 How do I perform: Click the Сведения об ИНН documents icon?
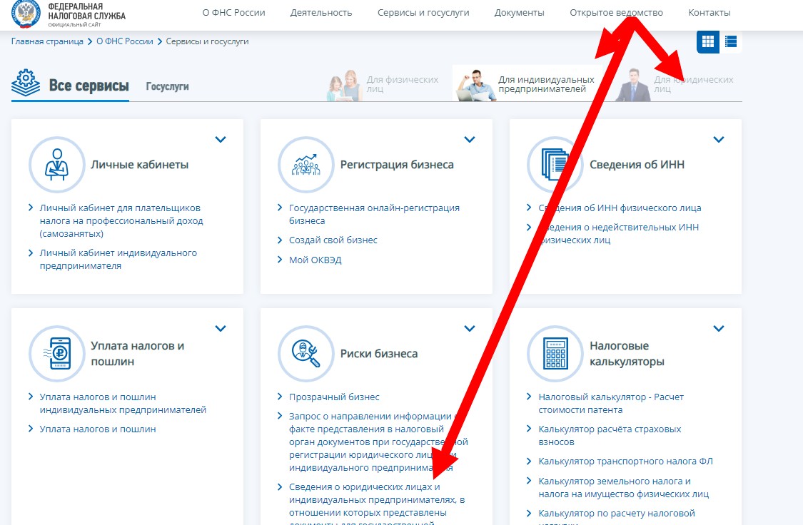point(555,165)
